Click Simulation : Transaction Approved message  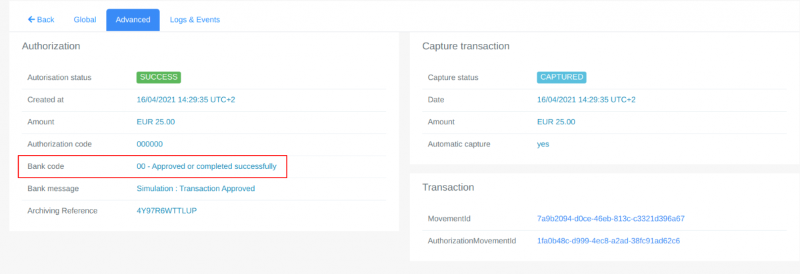tap(196, 188)
